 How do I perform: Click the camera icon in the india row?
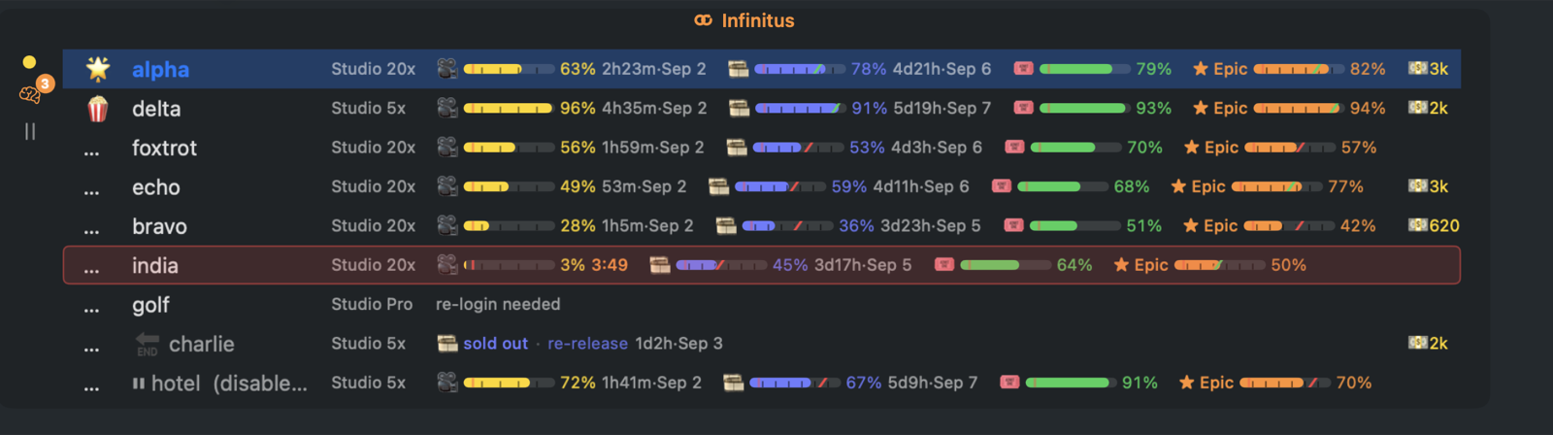coord(446,264)
